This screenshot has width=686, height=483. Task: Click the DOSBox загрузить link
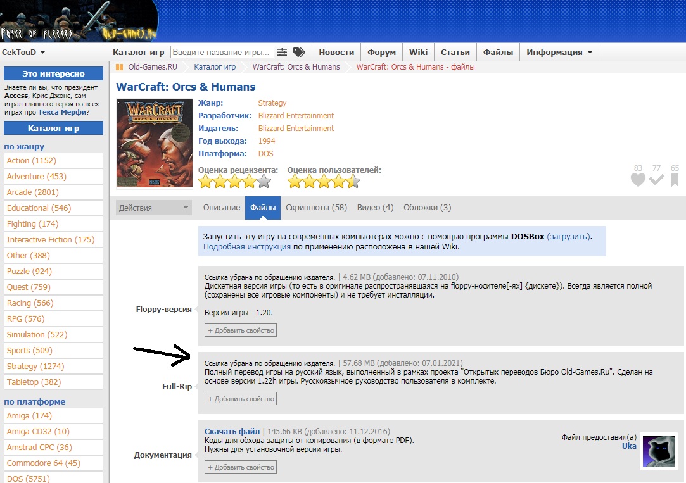(568, 237)
